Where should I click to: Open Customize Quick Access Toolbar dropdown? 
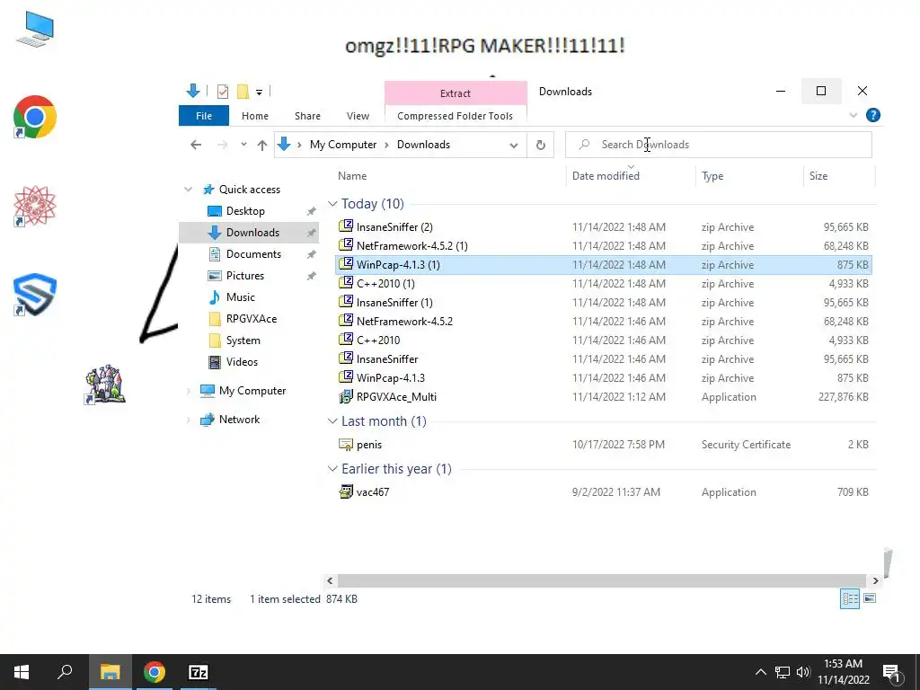click(x=259, y=93)
